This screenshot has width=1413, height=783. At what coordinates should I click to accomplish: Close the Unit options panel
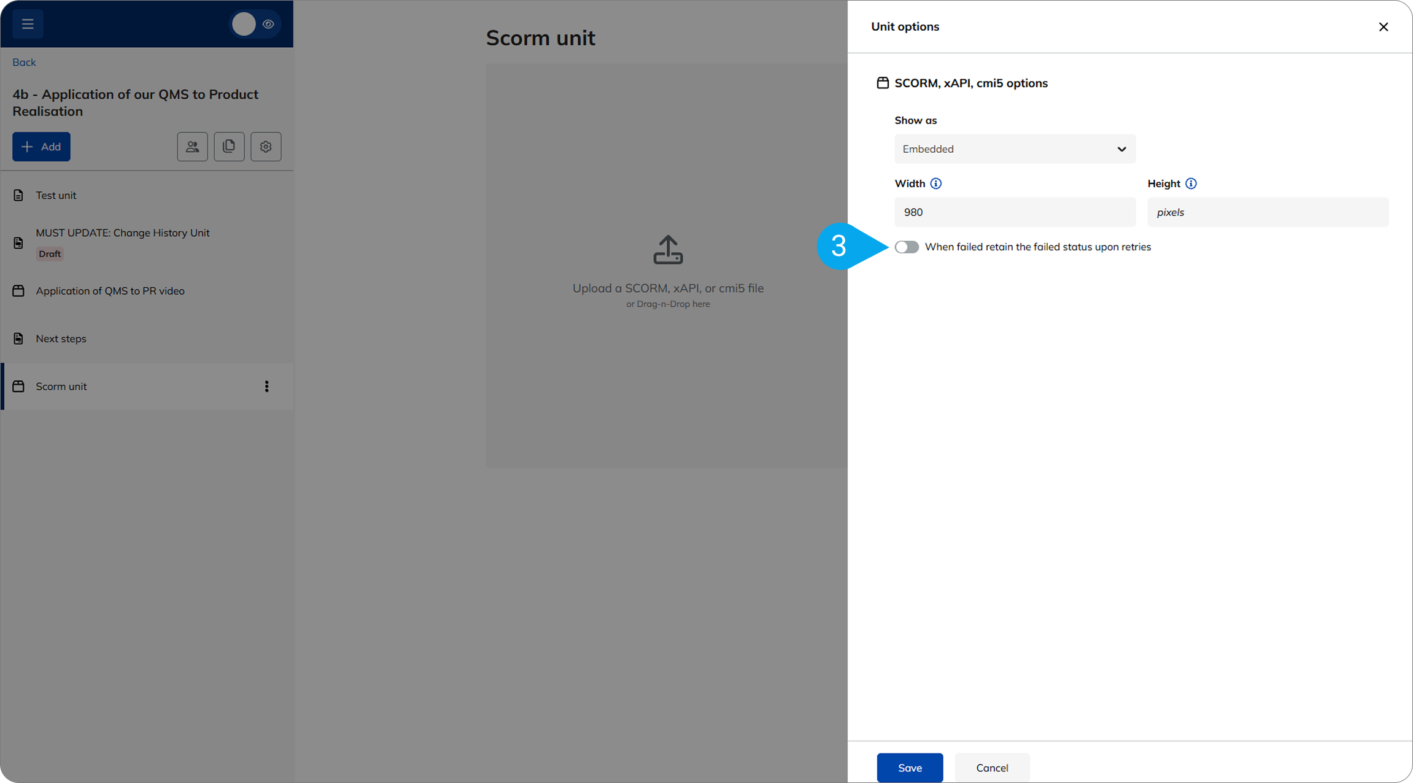coord(1384,27)
